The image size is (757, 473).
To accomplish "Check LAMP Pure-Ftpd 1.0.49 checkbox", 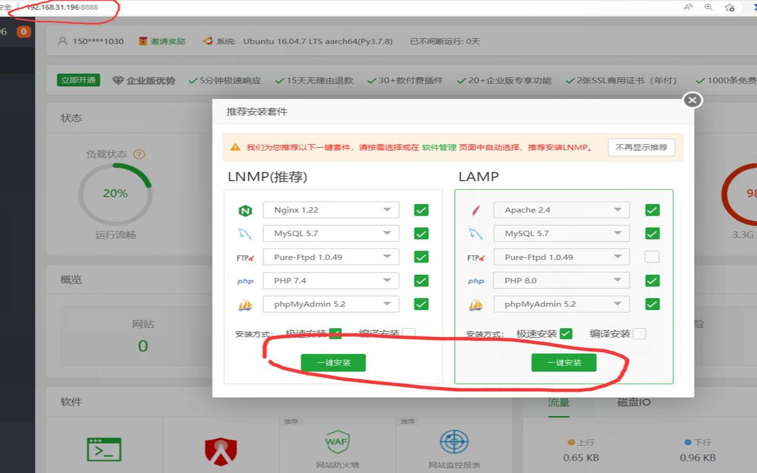I will (652, 257).
